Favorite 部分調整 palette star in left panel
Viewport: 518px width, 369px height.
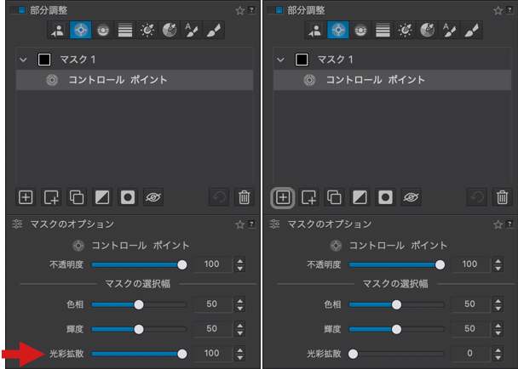coord(240,11)
